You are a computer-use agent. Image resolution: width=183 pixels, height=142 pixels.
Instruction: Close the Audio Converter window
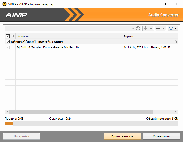(x=177, y=4)
